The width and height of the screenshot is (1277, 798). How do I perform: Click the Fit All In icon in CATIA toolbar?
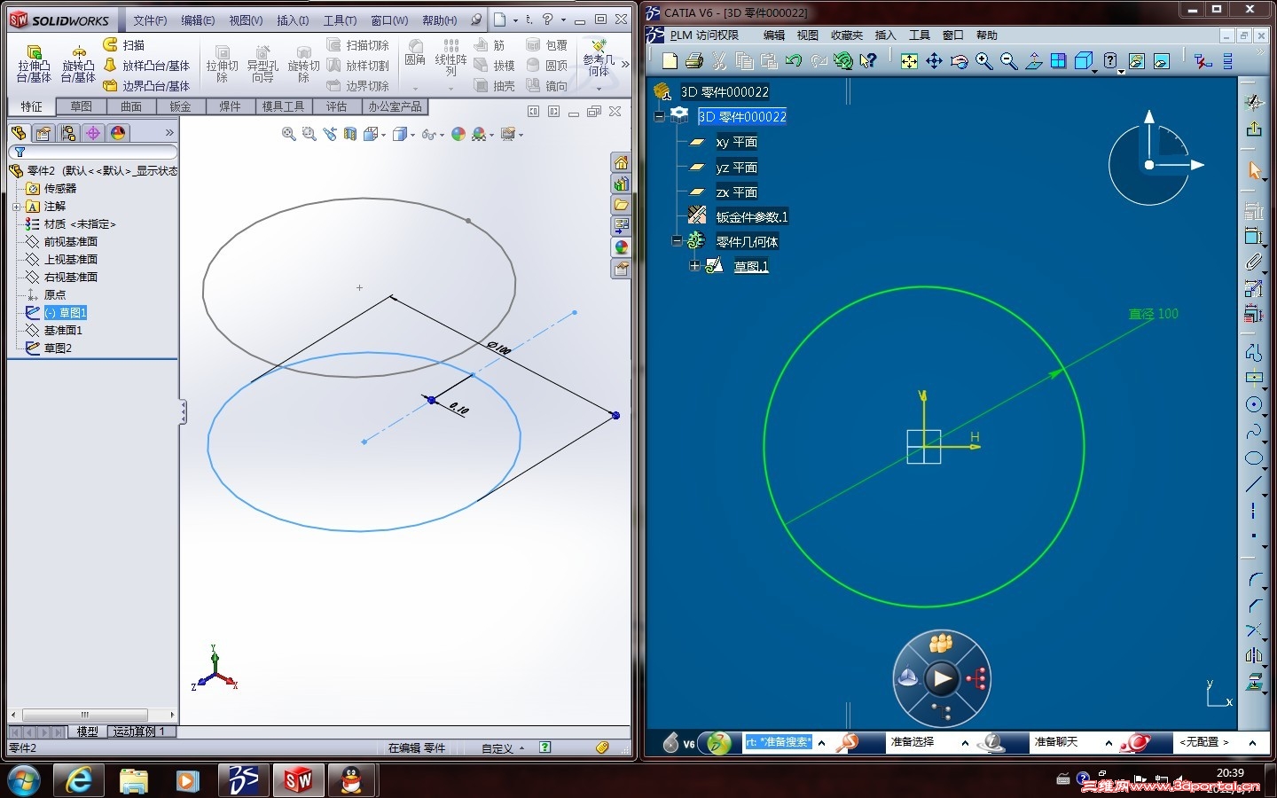[x=909, y=60]
